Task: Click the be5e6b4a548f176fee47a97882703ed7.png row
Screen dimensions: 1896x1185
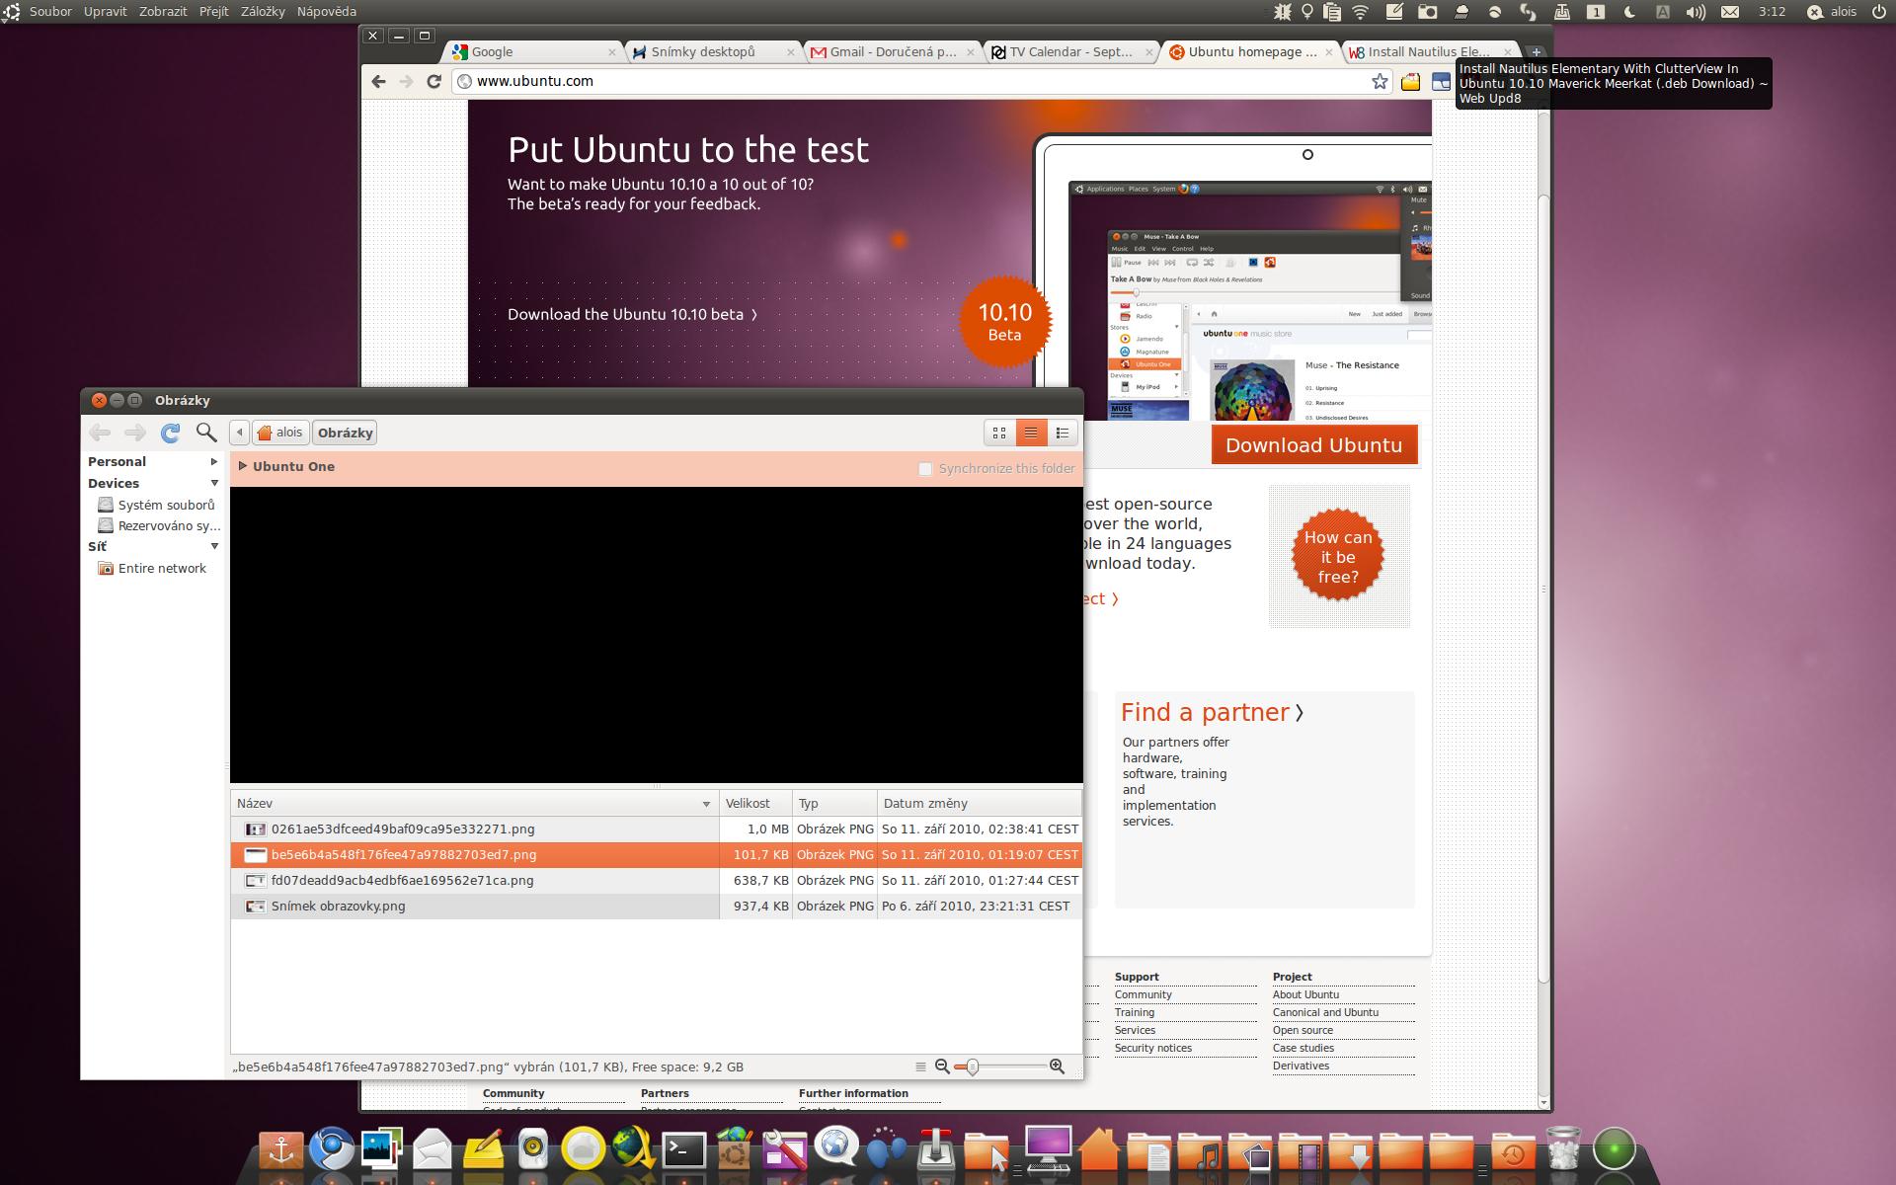Action: point(657,855)
